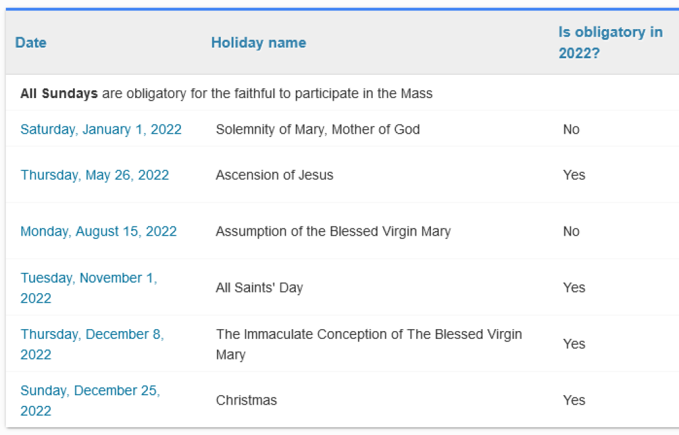The height and width of the screenshot is (435, 679).
Task: Click the Date column header
Action: tap(31, 43)
